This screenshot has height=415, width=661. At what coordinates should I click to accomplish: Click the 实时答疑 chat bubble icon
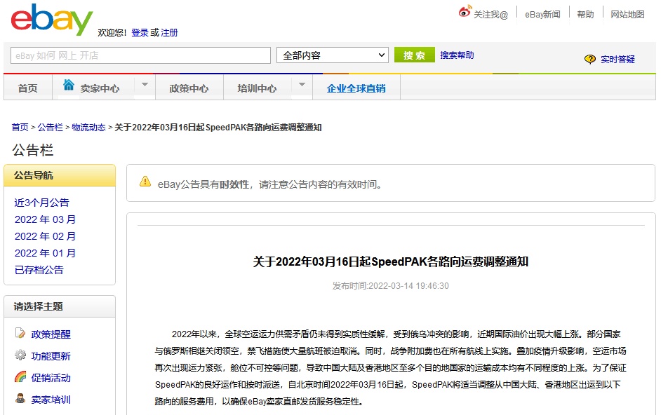(589, 59)
